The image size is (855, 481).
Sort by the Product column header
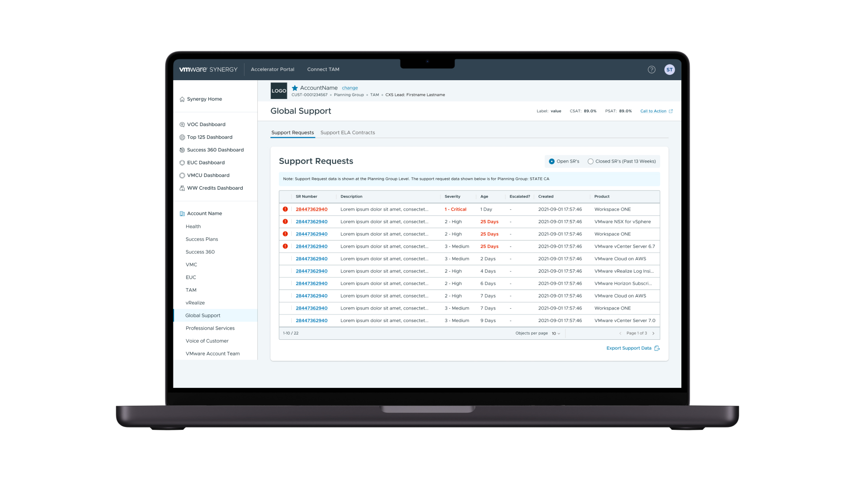click(x=602, y=196)
